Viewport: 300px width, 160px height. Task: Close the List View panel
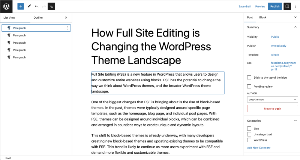point(66,18)
